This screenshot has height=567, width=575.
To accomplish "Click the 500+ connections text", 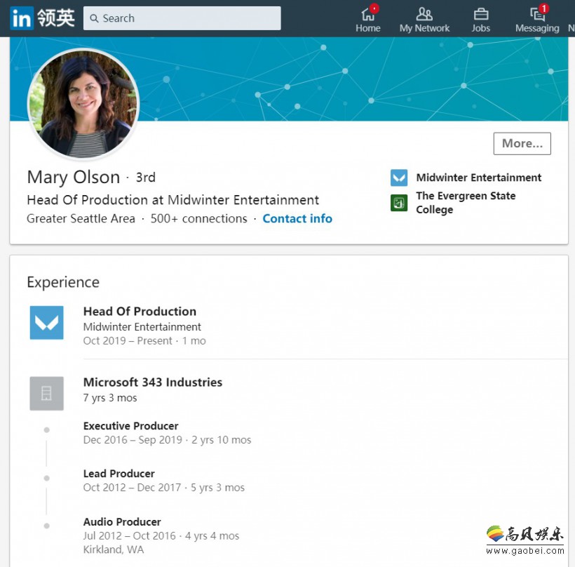I will [198, 219].
